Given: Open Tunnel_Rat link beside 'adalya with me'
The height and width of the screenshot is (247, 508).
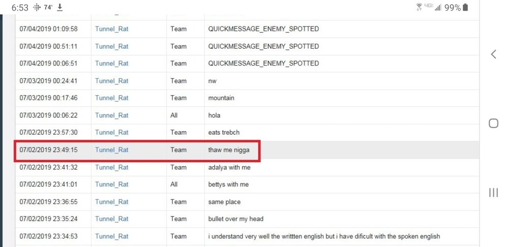Looking at the screenshot, I should (x=112, y=167).
